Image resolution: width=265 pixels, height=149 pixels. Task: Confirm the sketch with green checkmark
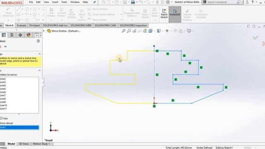(255, 37)
